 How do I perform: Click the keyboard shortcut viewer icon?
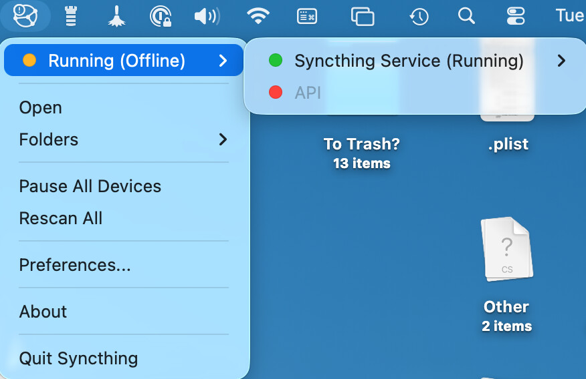(307, 15)
